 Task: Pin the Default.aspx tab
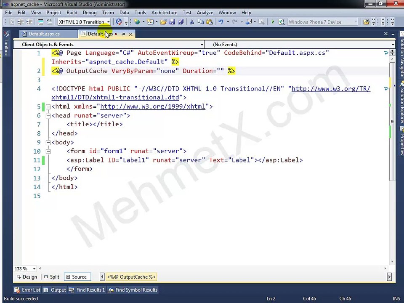tap(123, 34)
